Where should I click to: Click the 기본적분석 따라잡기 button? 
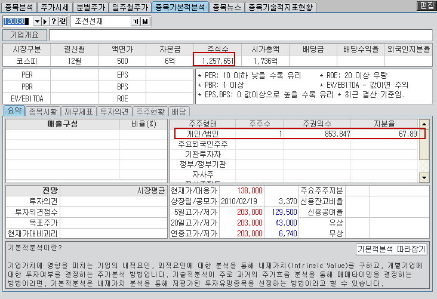391,249
